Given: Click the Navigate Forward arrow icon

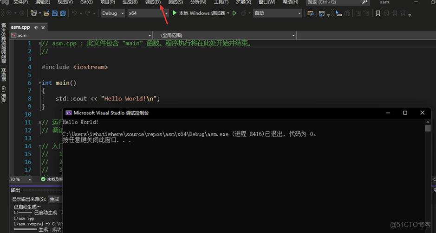Looking at the screenshot, I should point(21,13).
